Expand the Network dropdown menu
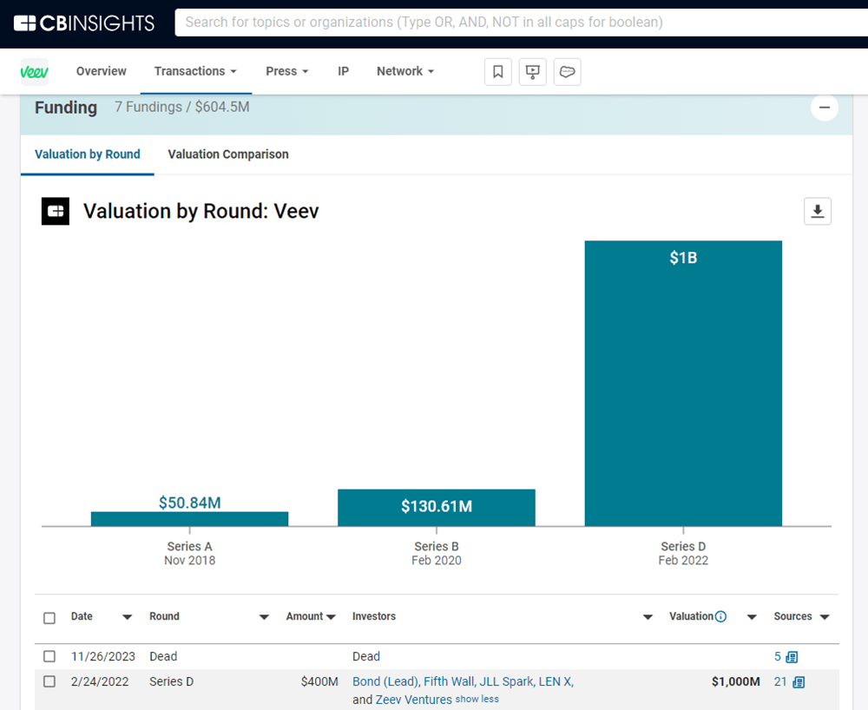Viewport: 868px width, 710px height. [x=404, y=71]
